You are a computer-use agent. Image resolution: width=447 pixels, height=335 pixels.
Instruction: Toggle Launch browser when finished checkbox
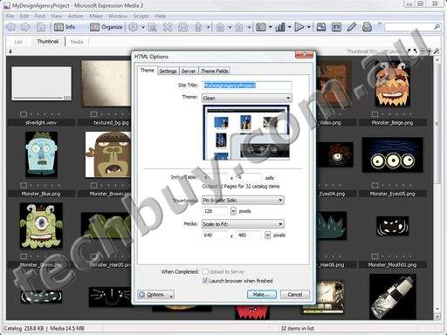(205, 281)
